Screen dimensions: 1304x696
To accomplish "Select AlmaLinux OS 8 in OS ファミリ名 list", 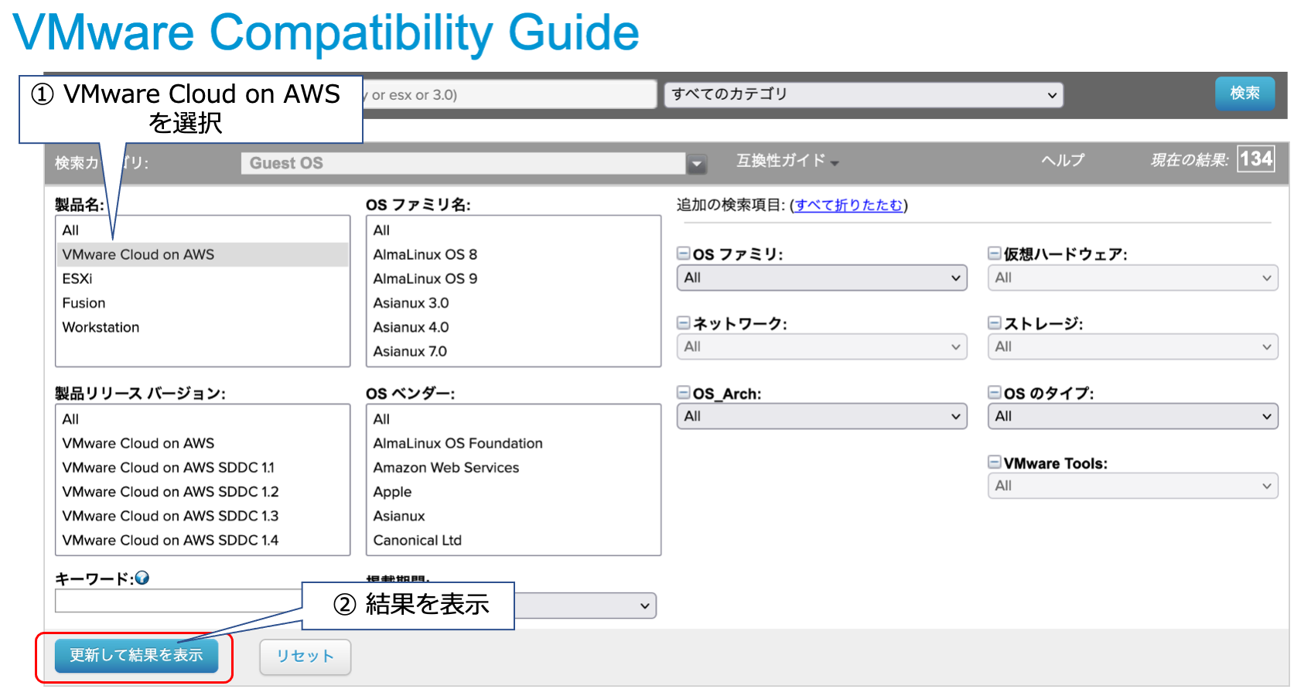I will coord(425,254).
